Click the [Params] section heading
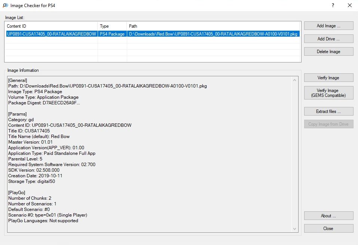The height and width of the screenshot is (245, 358). tap(17, 114)
